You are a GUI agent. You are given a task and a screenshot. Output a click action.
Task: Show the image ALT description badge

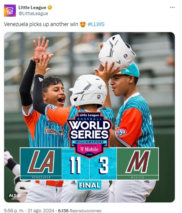click(12, 196)
